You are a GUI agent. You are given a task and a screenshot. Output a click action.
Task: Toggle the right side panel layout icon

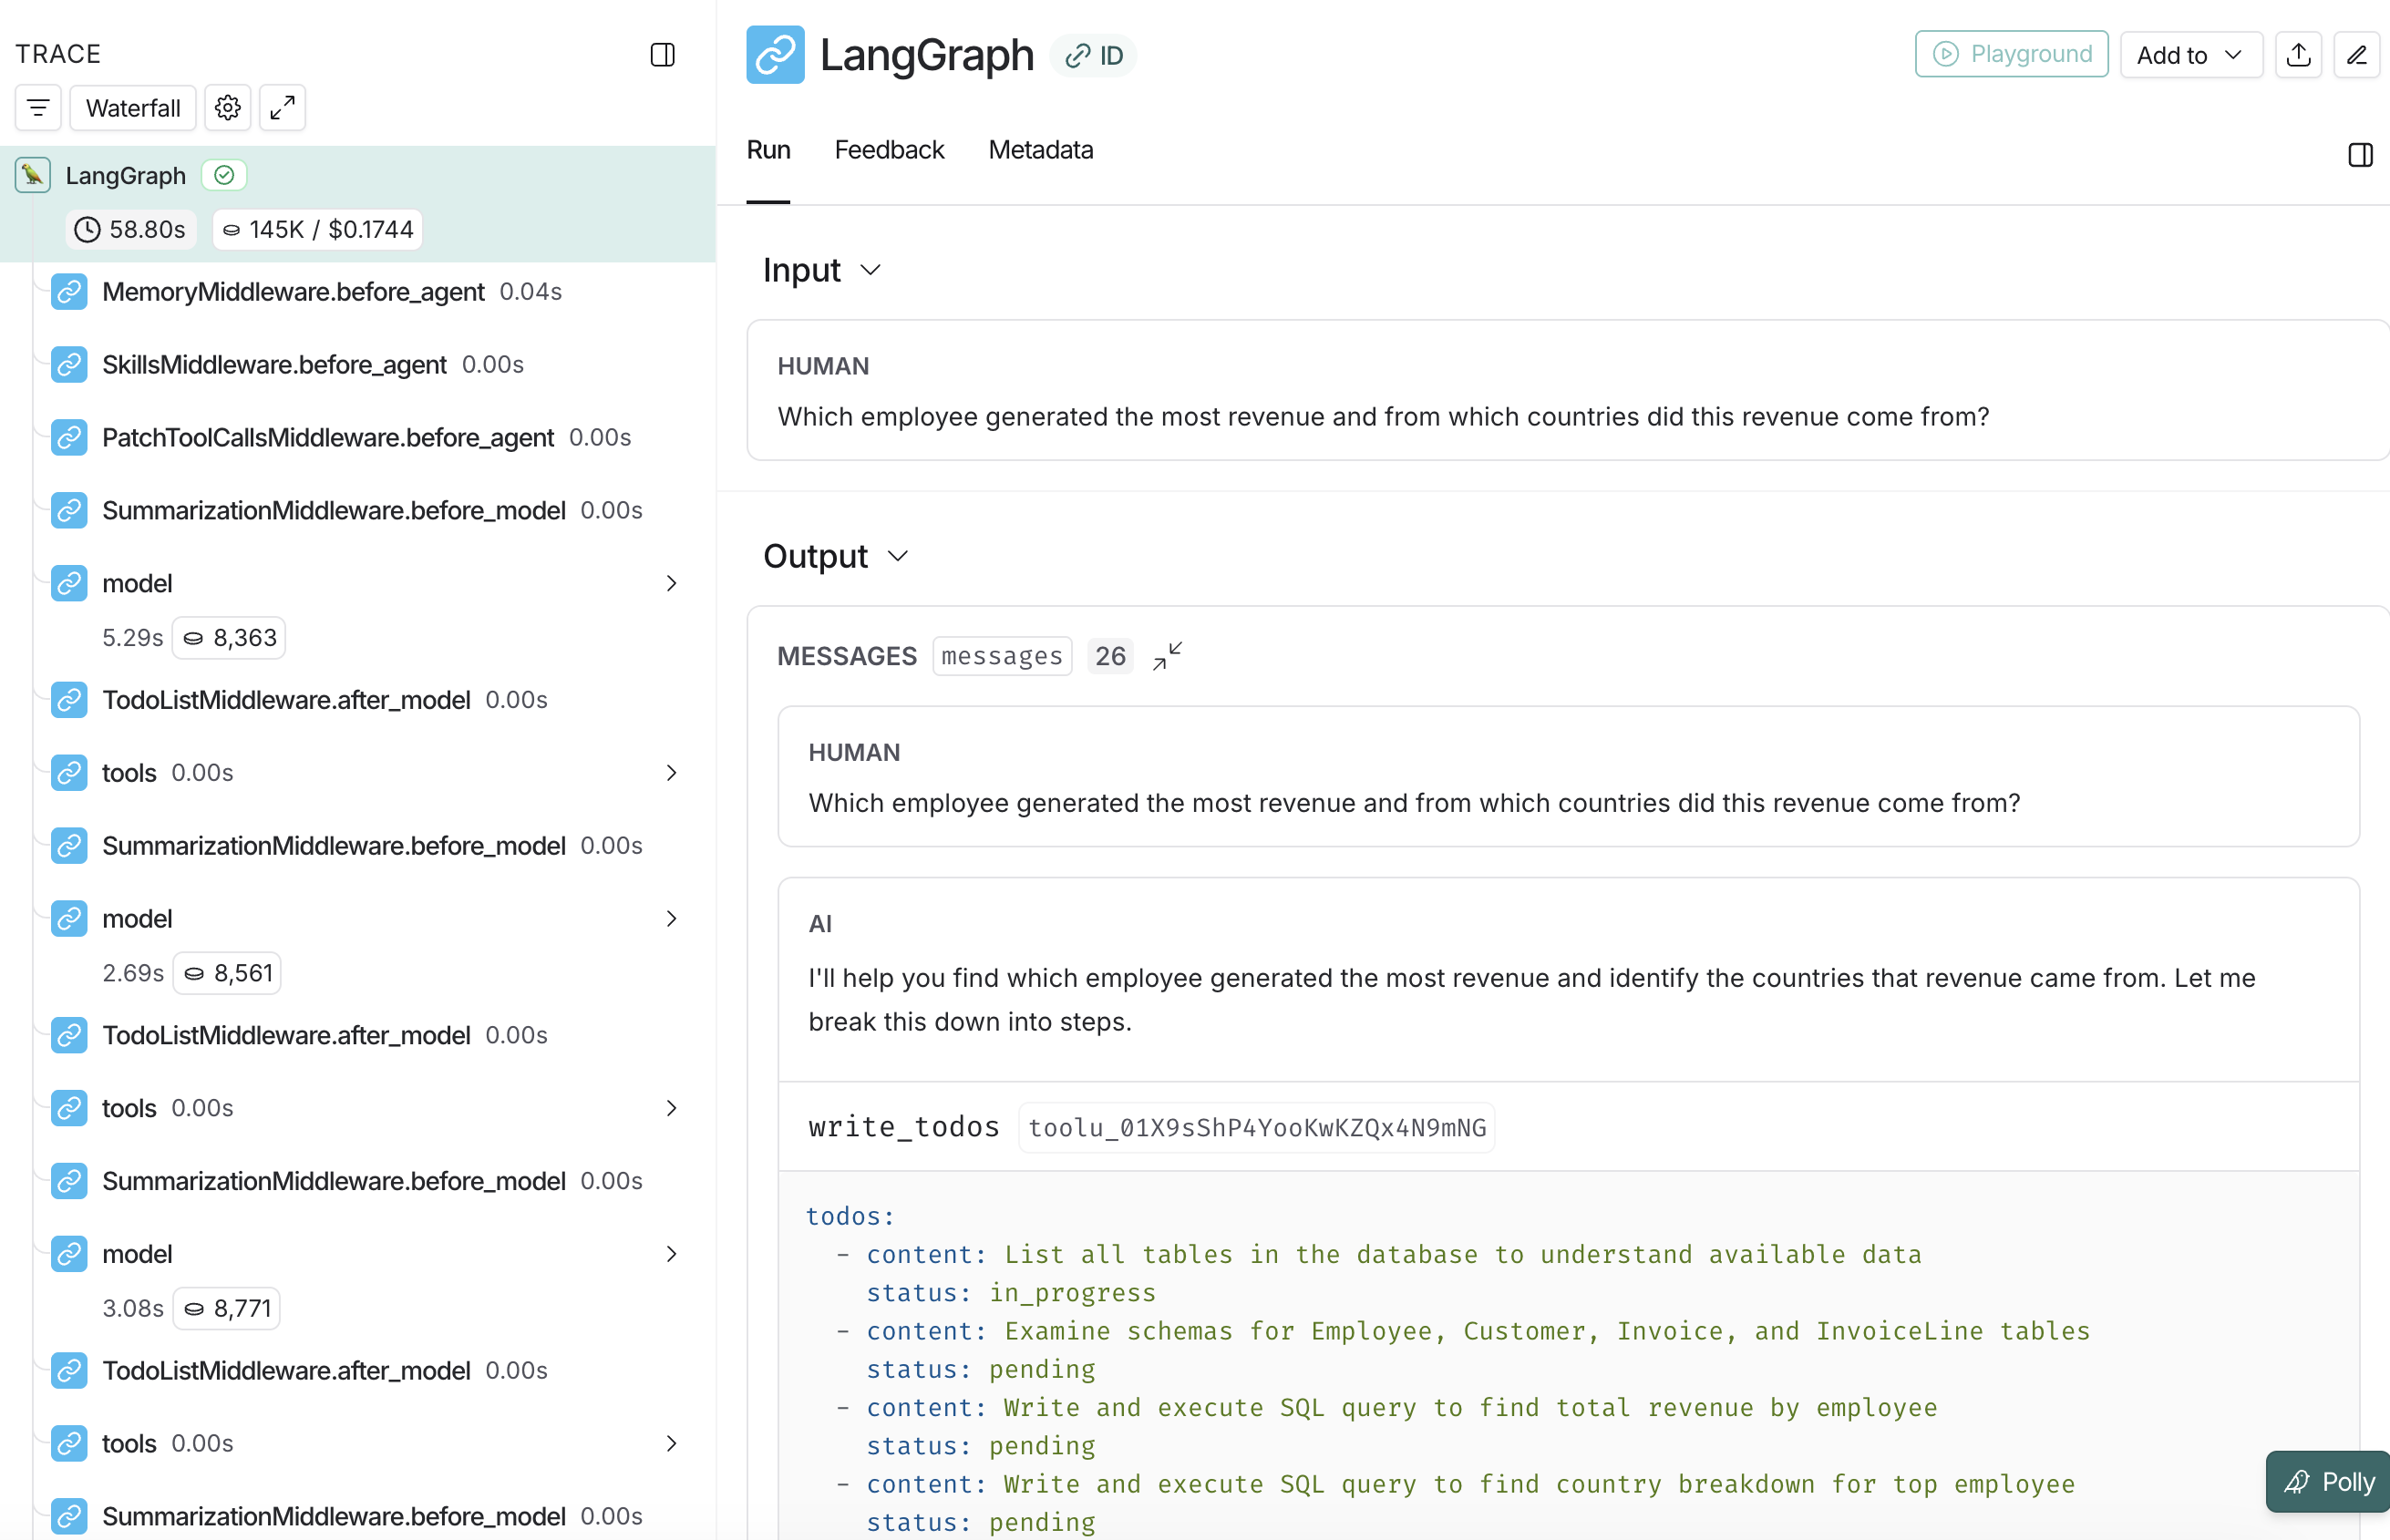(2360, 154)
